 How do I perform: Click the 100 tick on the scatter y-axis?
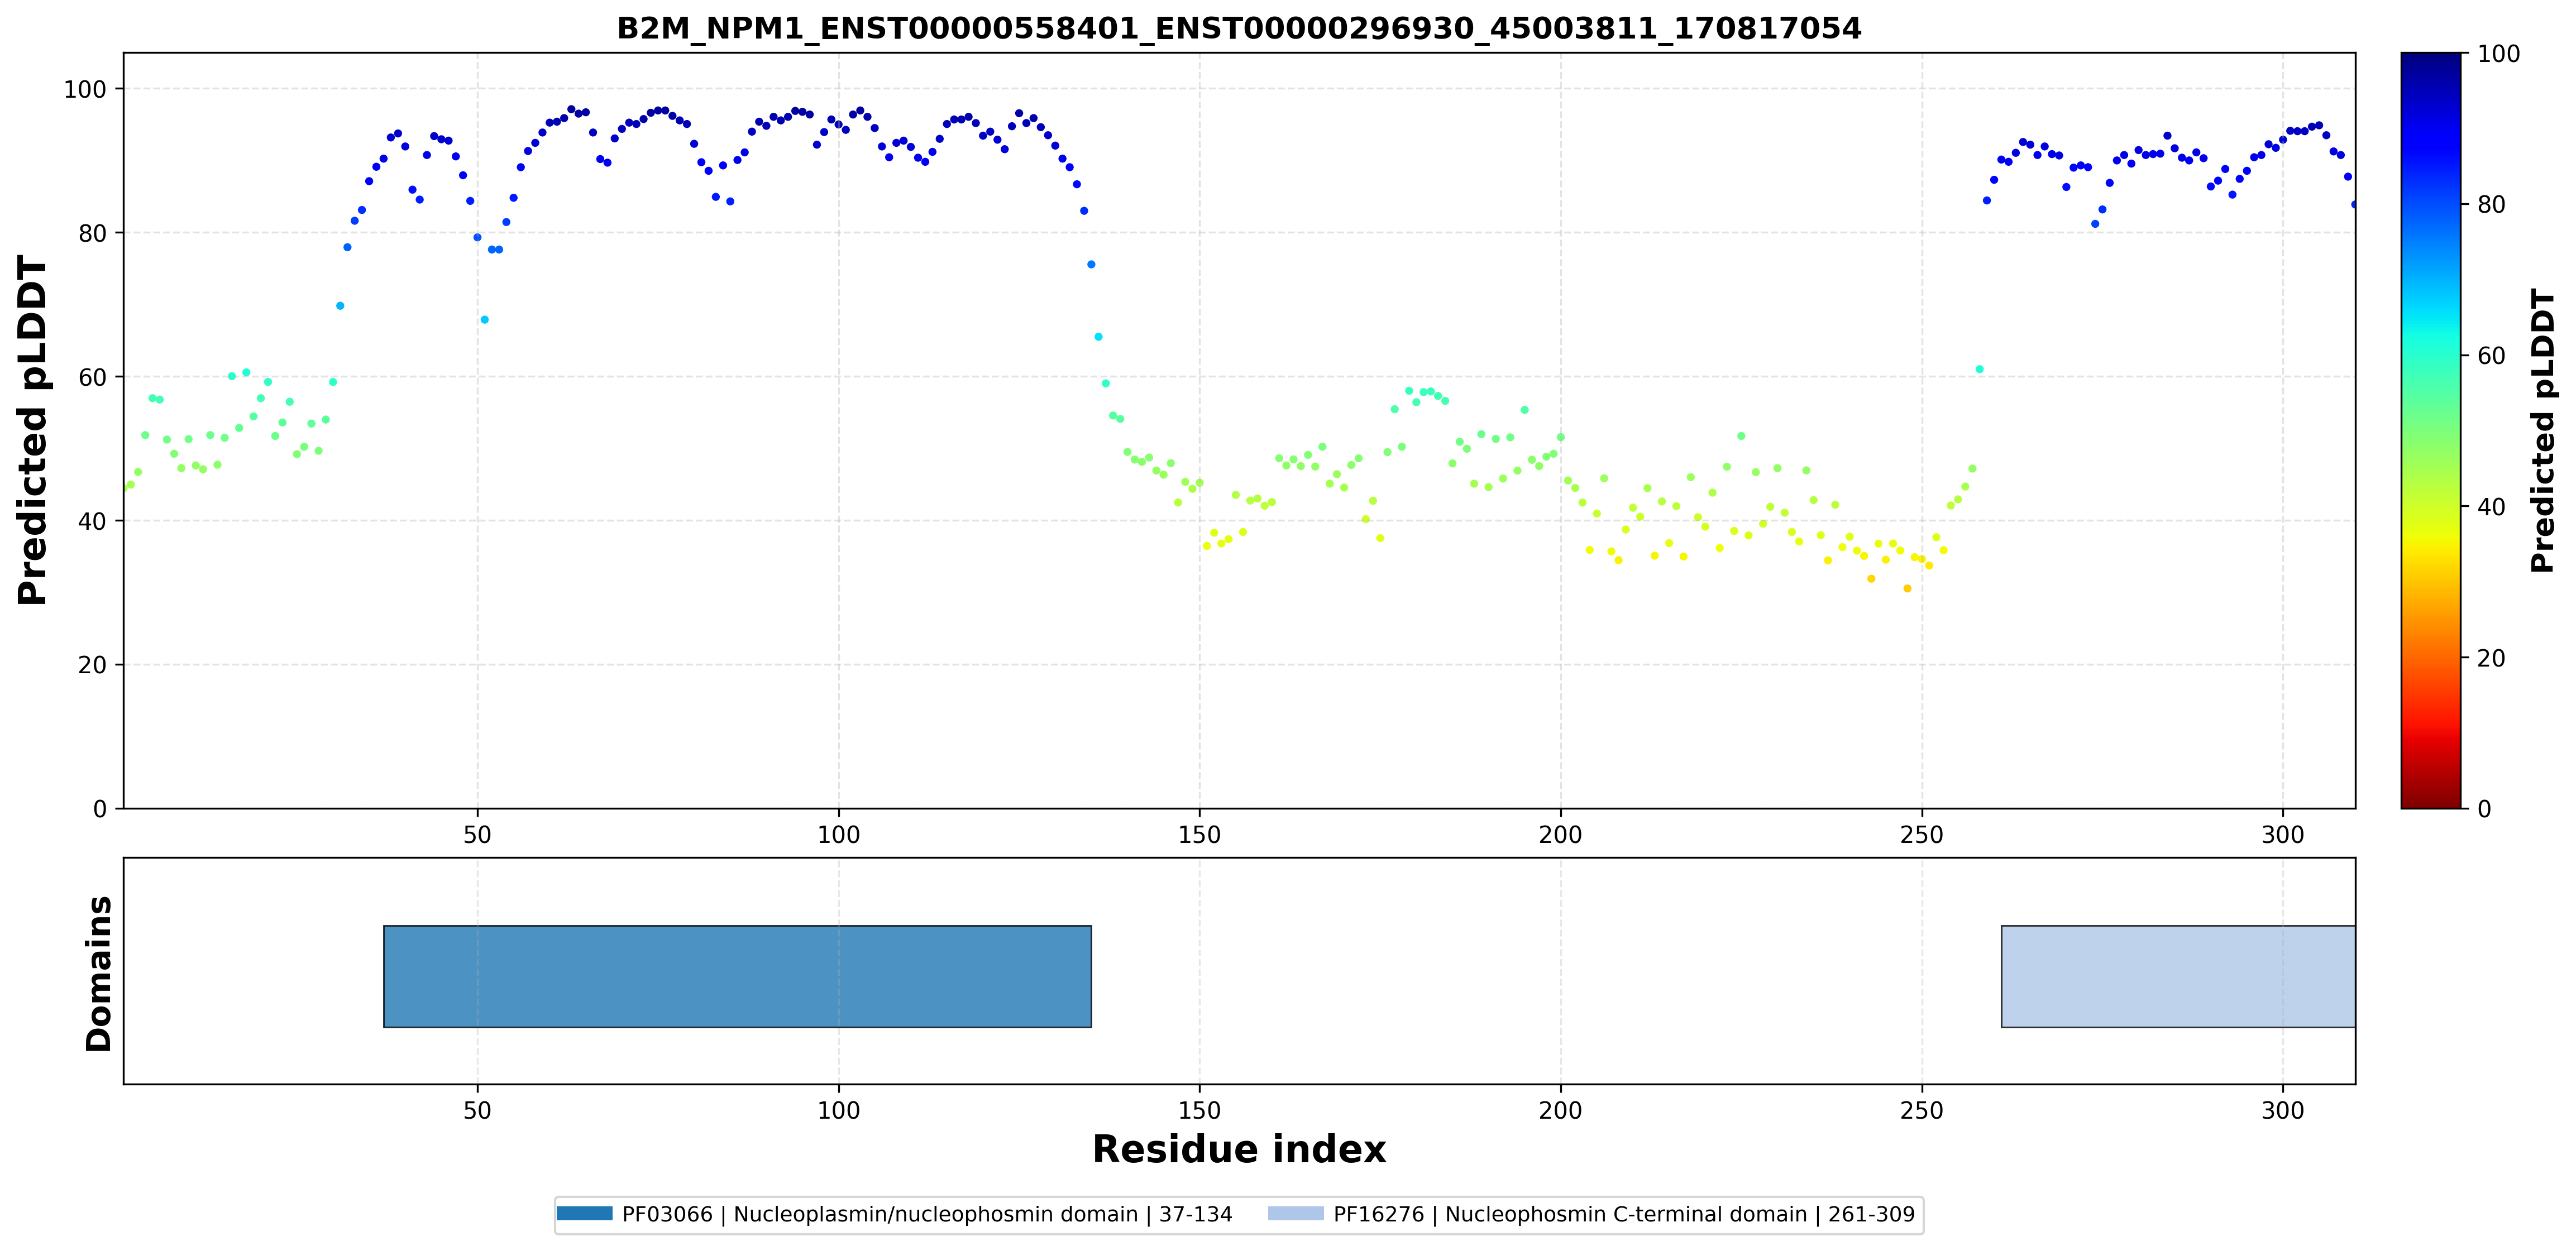pyautogui.click(x=85, y=89)
